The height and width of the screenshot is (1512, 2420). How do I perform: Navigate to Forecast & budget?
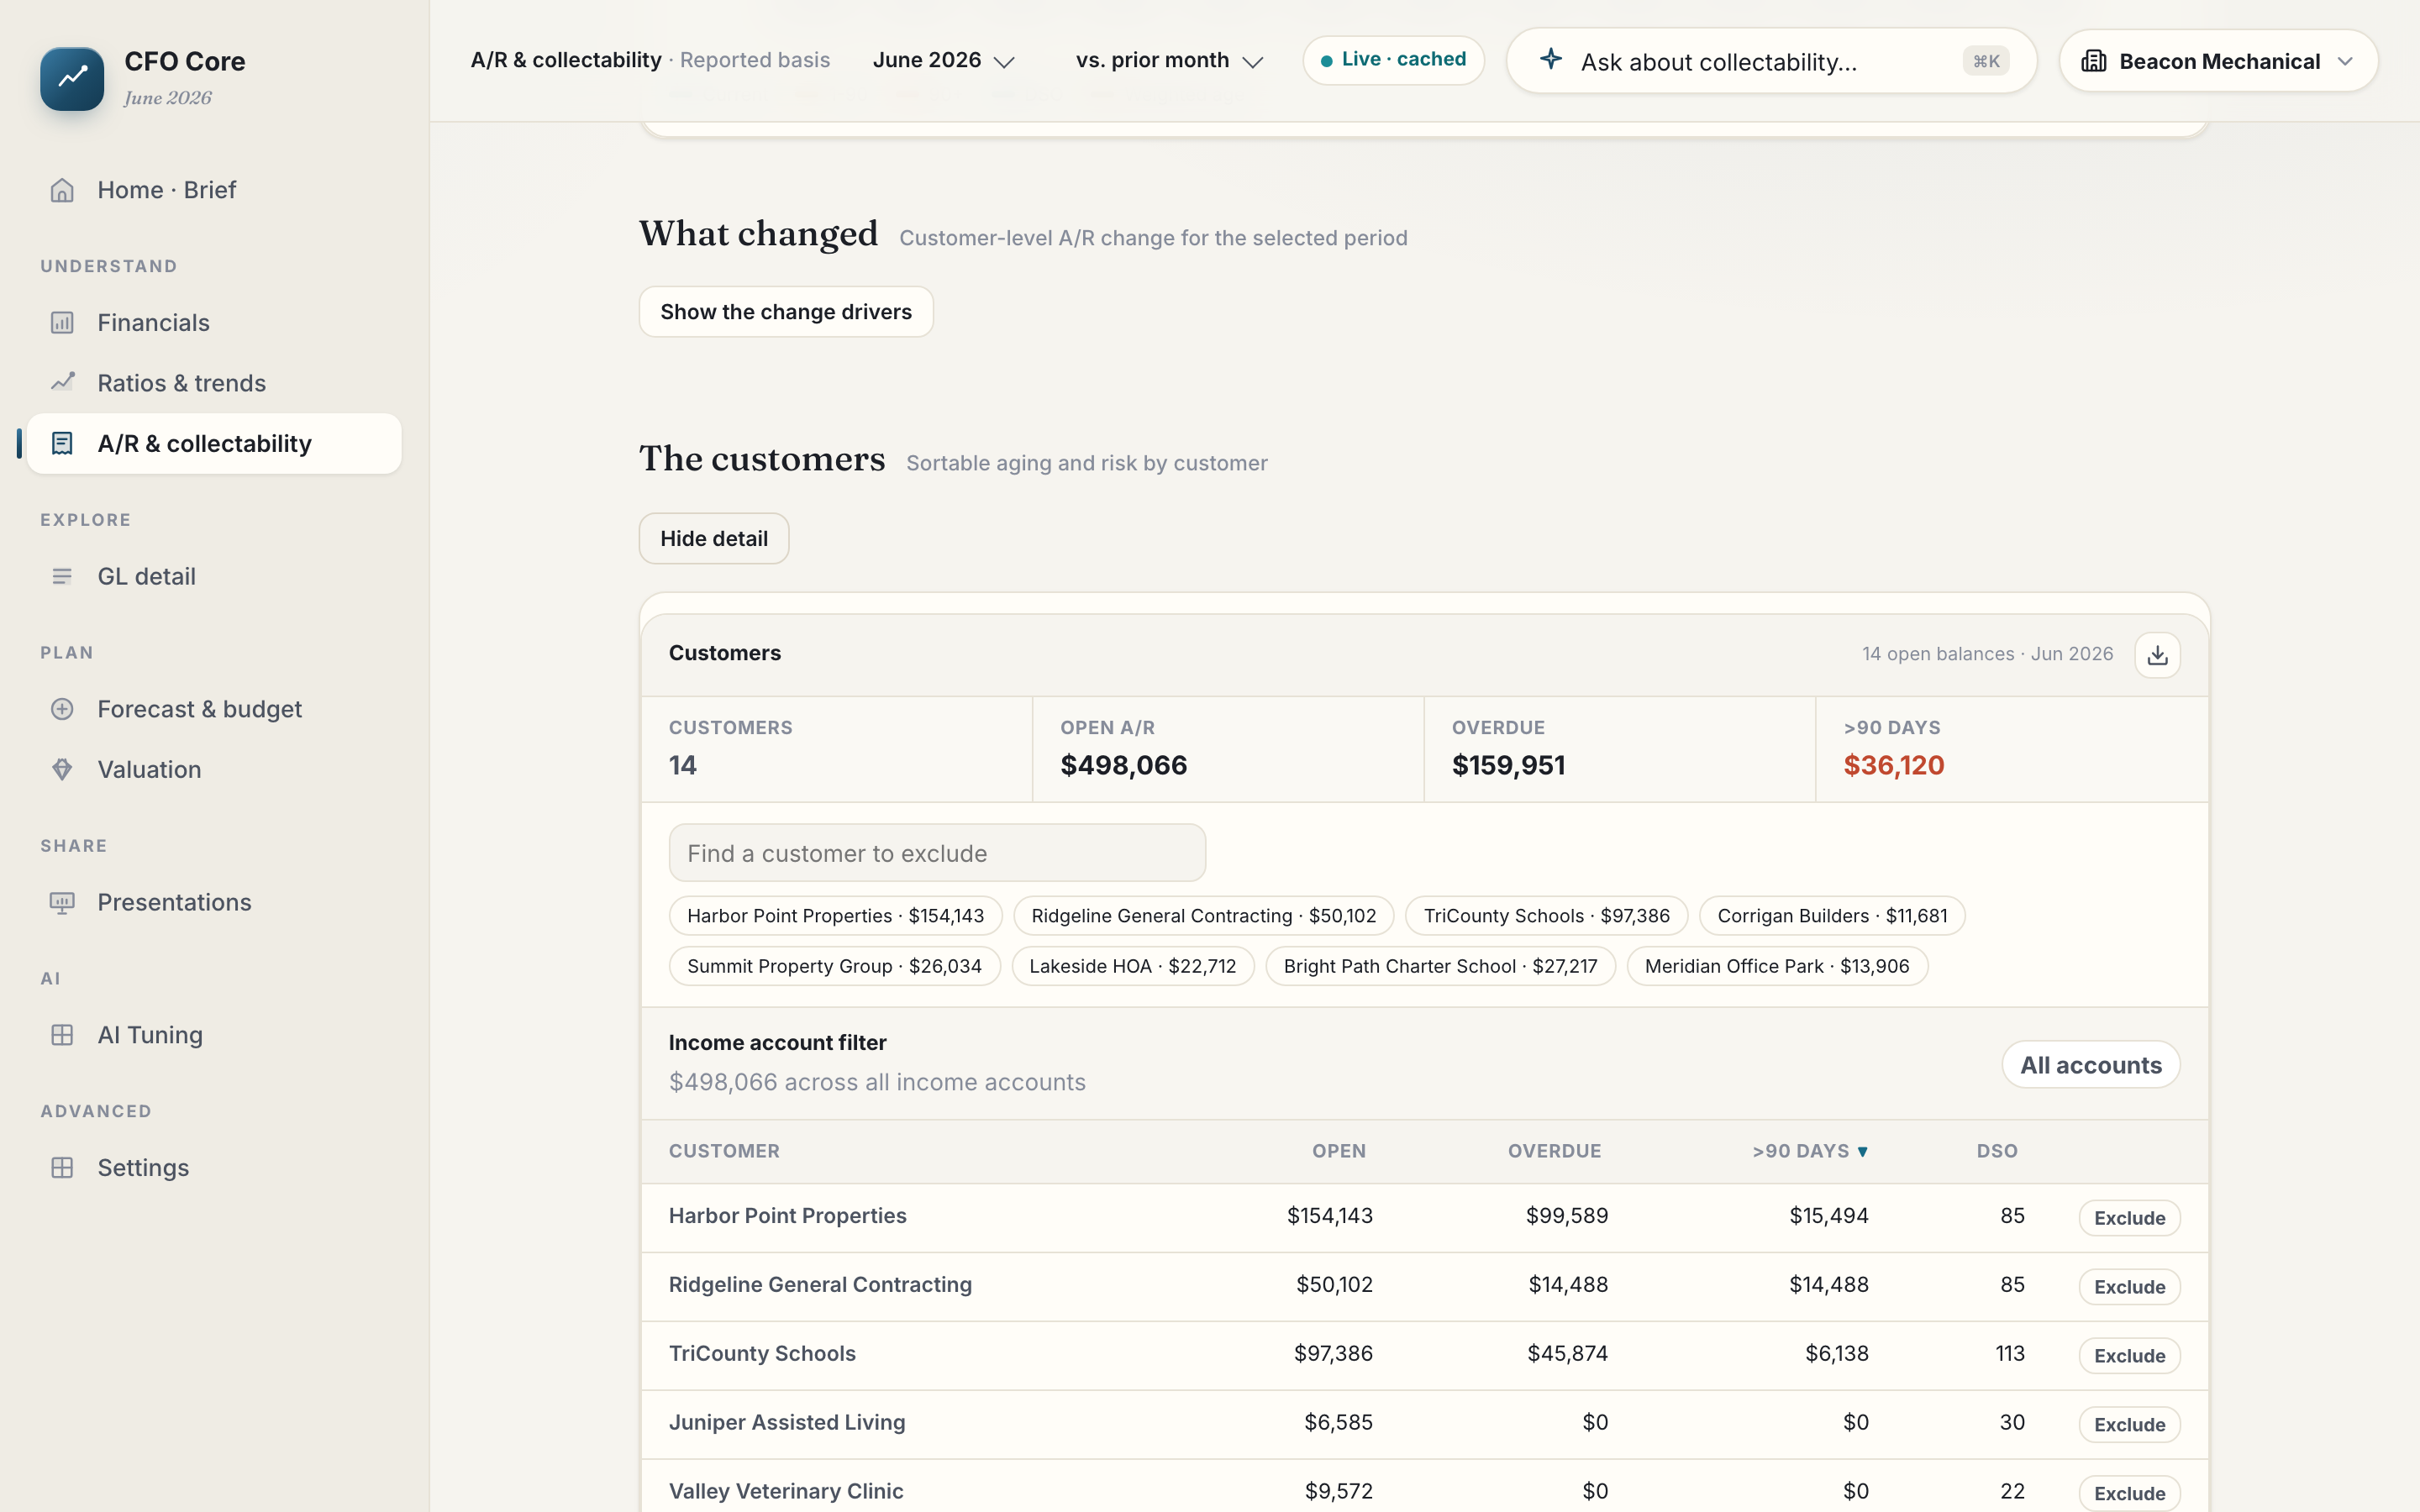pos(214,709)
